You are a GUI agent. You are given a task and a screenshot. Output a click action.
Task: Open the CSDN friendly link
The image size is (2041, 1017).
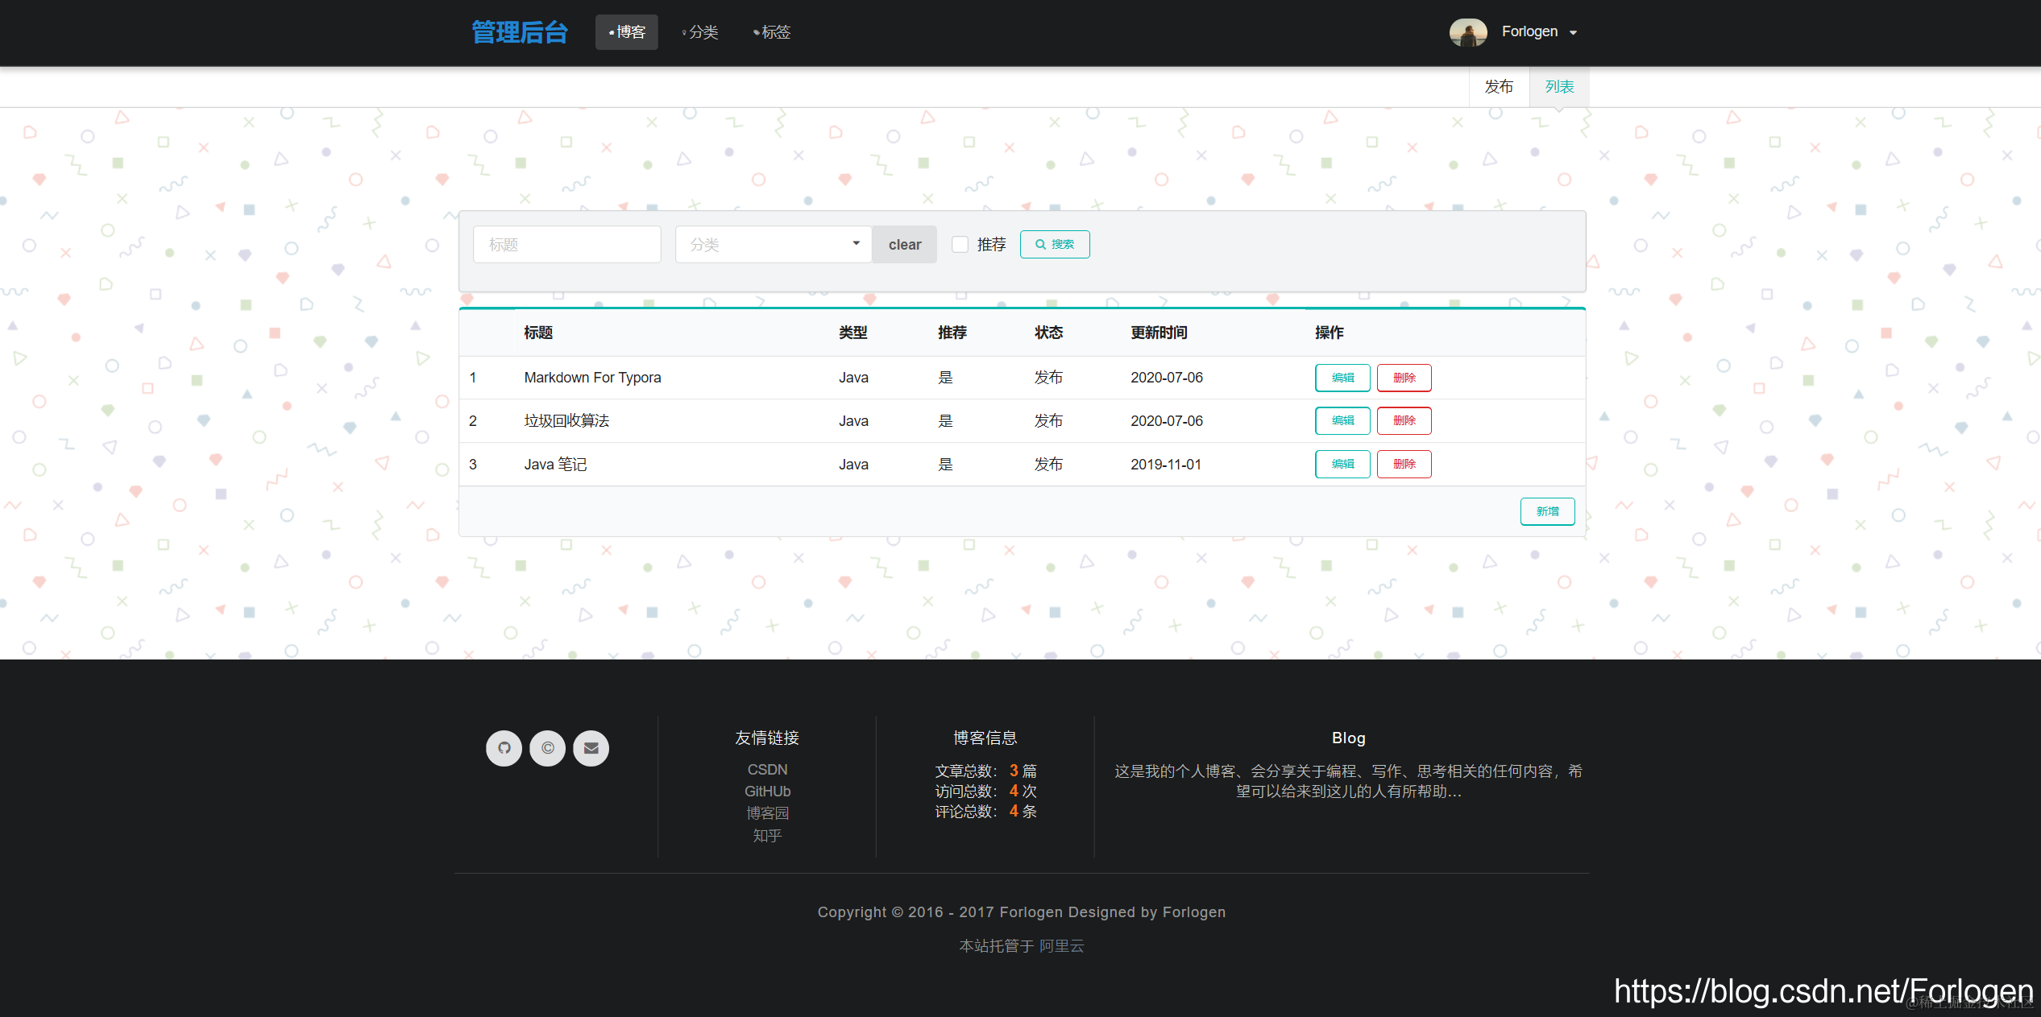click(766, 770)
